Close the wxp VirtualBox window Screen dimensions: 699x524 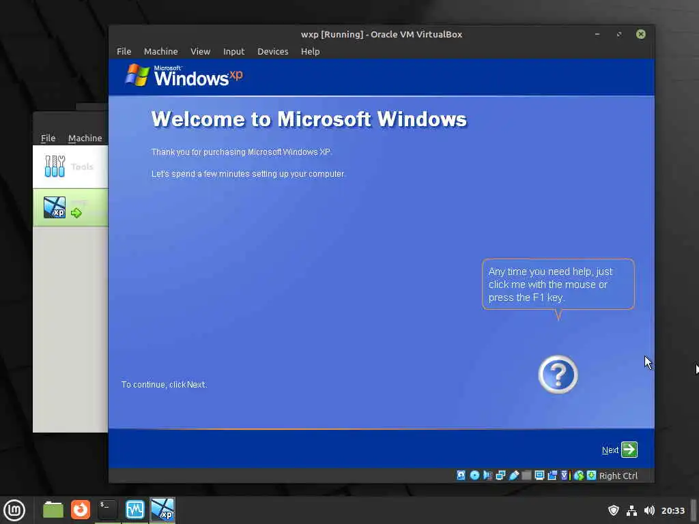point(640,34)
